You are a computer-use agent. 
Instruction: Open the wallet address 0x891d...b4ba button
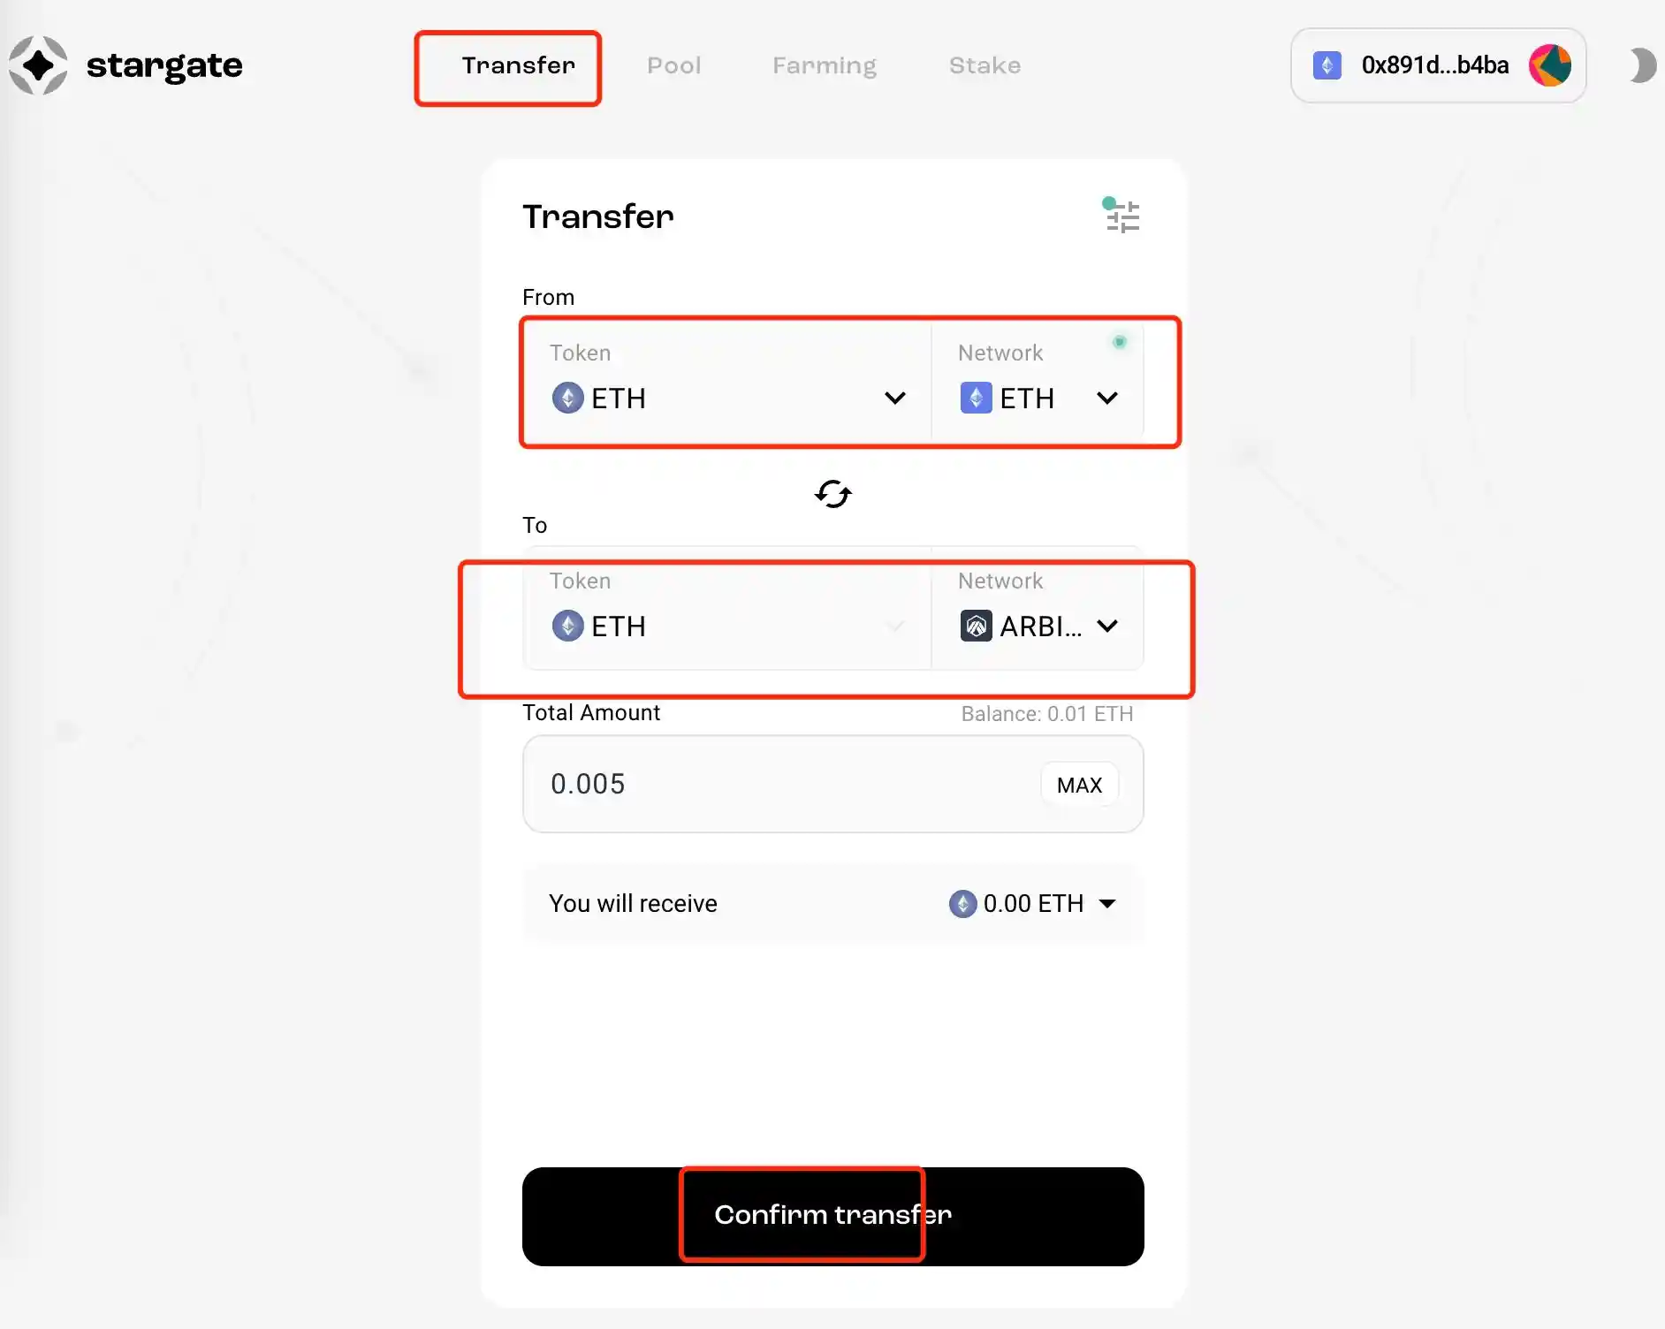pyautogui.click(x=1434, y=65)
